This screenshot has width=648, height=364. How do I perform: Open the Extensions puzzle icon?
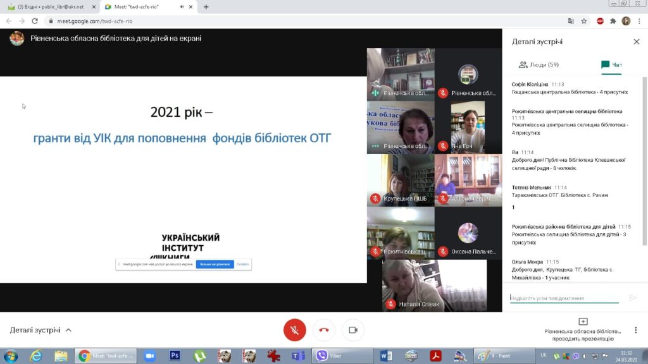tap(613, 21)
